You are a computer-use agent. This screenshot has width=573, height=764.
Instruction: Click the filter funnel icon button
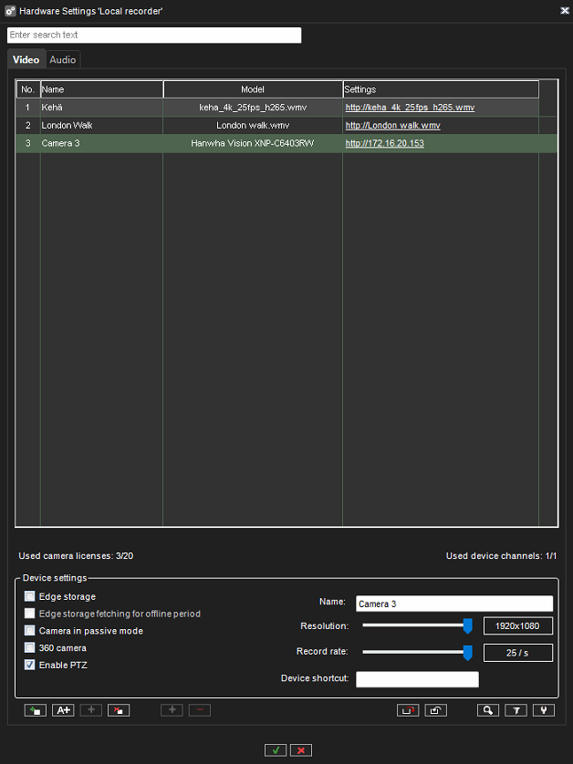pos(516,710)
